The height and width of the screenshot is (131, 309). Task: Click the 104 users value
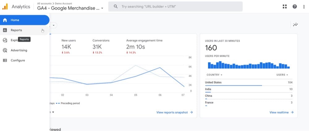tap(290, 83)
